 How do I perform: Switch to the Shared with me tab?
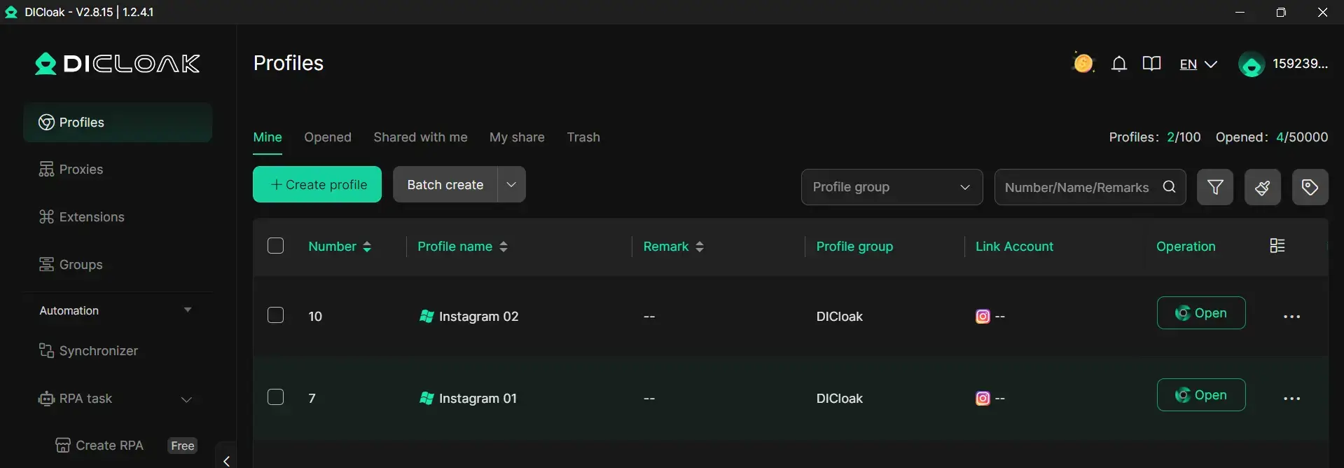click(420, 137)
